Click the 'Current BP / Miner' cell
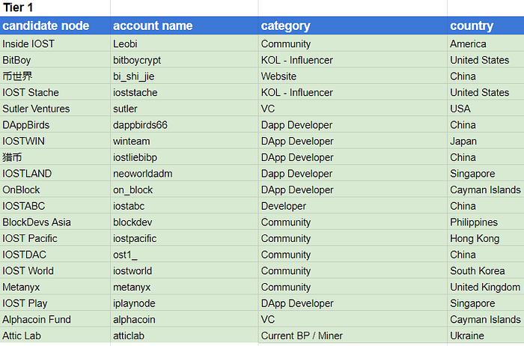 (353, 336)
